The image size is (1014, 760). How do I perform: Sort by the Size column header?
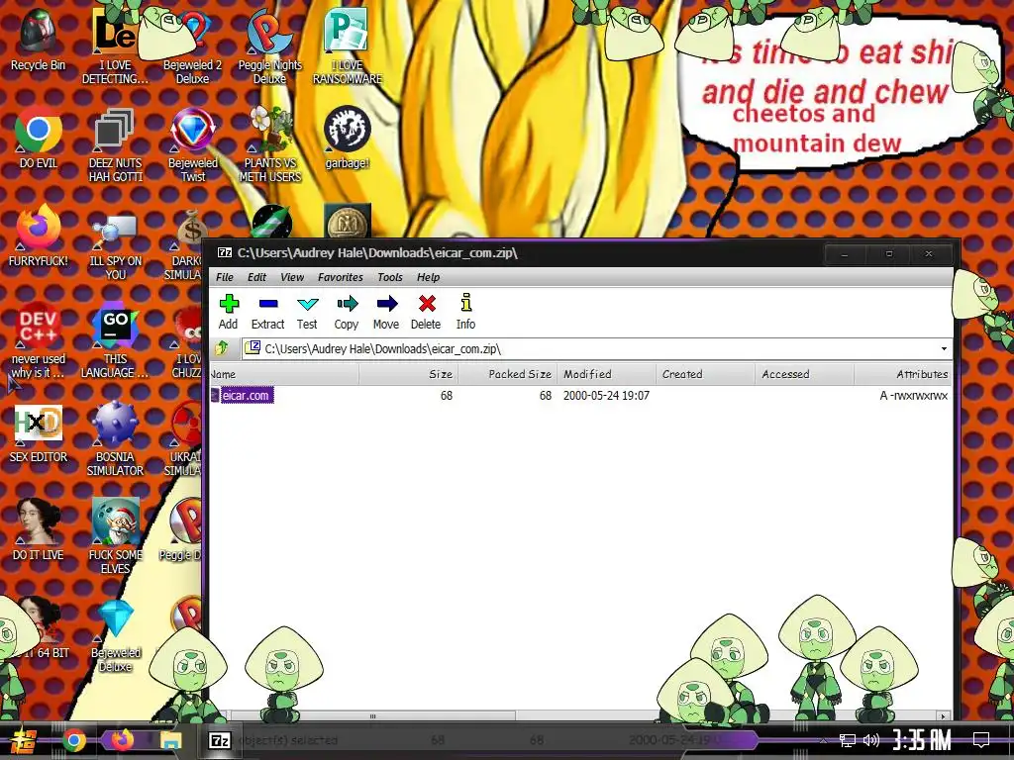409,374
